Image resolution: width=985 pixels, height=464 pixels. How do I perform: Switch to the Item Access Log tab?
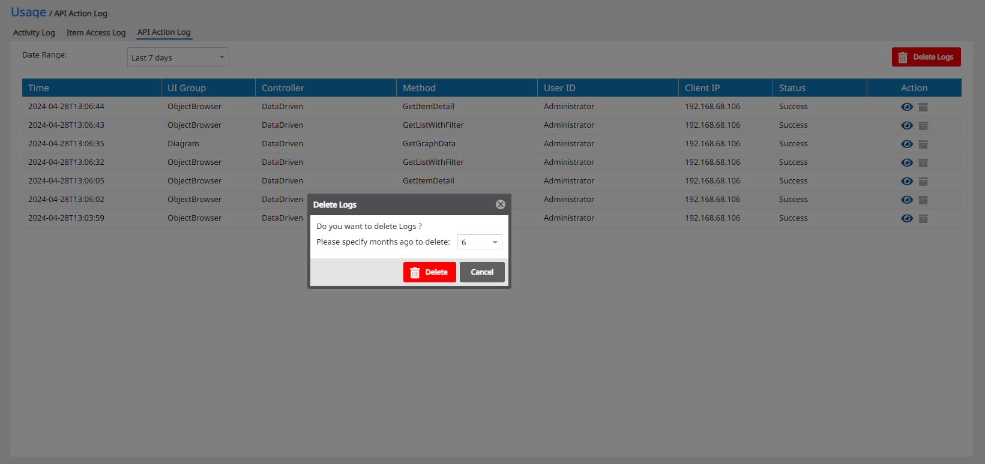click(x=96, y=33)
